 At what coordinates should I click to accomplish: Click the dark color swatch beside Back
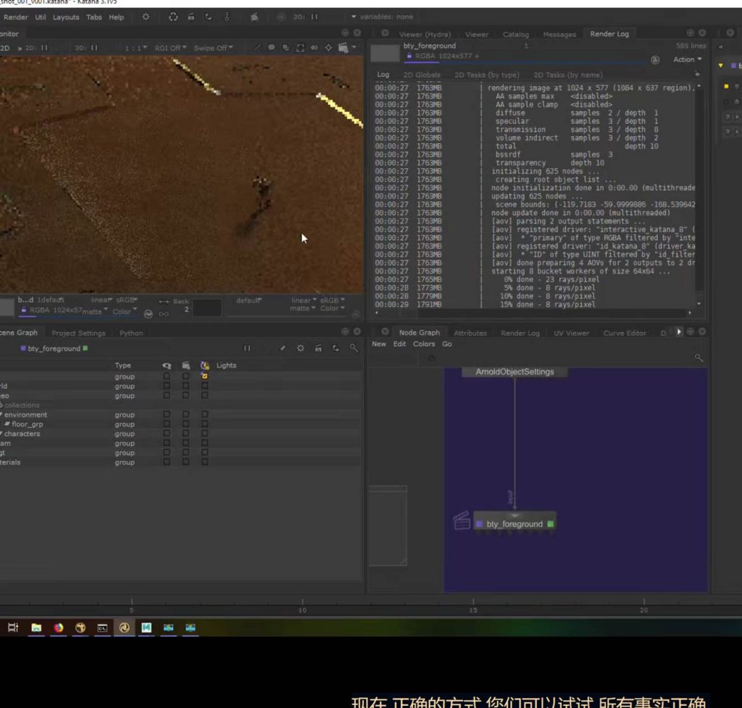point(207,307)
